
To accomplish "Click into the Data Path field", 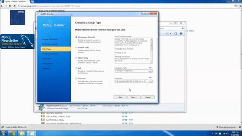I will (x=131, y=81).
